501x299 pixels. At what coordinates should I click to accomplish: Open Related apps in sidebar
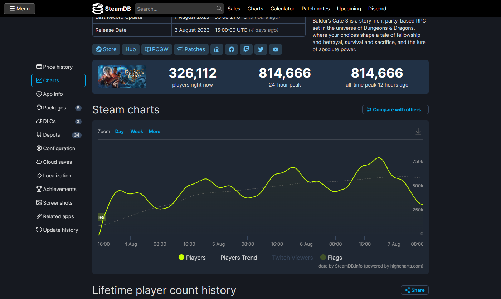point(58,216)
